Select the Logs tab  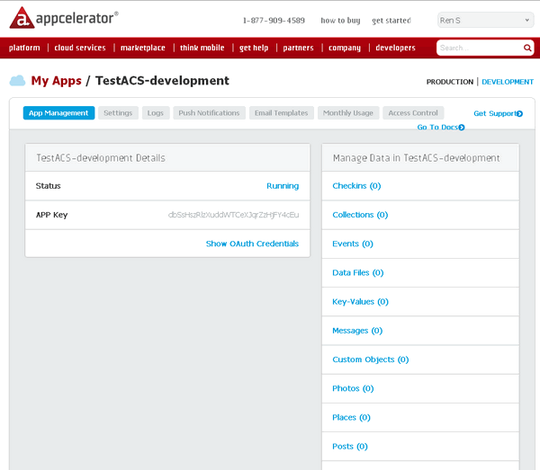tap(156, 112)
